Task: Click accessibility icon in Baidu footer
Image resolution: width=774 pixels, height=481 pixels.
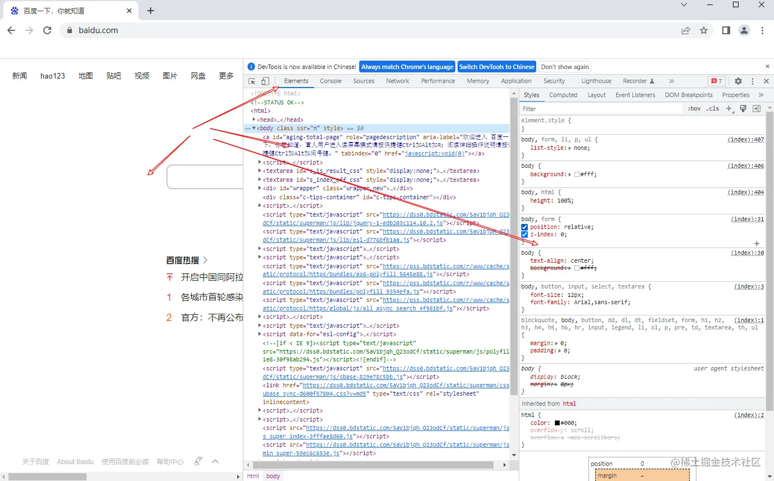Action: coord(198,461)
